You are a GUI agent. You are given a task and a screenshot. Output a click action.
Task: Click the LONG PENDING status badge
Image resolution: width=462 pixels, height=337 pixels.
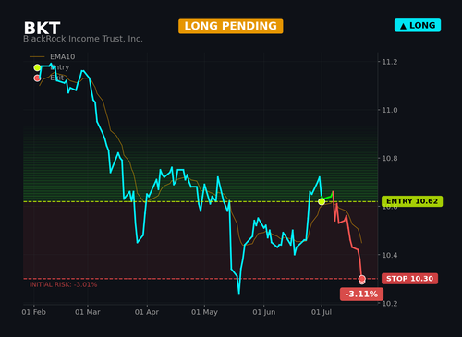tap(230, 26)
